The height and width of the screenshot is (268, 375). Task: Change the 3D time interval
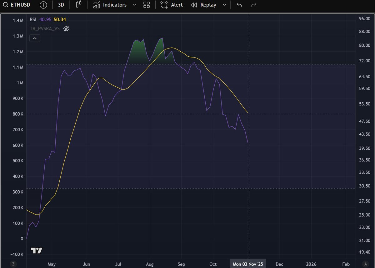point(61,5)
